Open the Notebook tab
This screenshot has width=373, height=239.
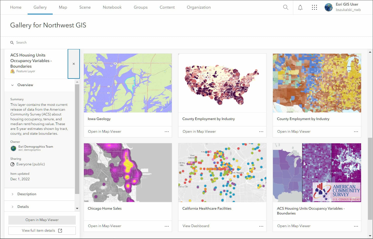tap(112, 7)
